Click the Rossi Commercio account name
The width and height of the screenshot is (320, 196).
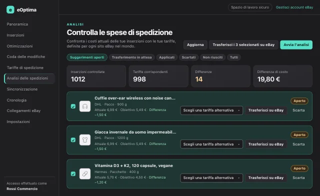click(22, 189)
